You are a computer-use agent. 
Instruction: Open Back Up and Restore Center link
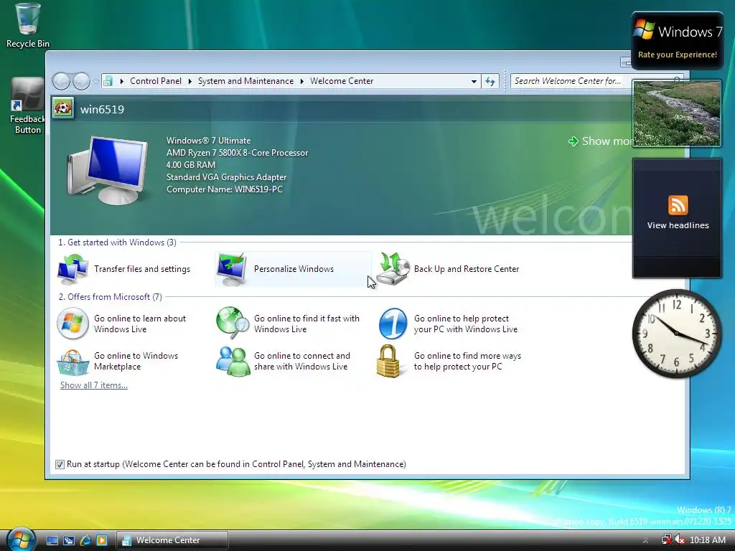click(x=467, y=269)
